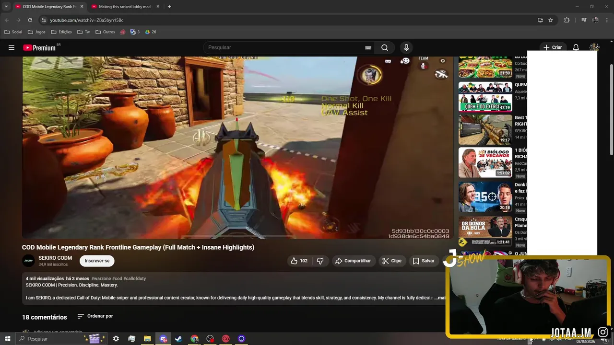Open YouTube account avatar menu
This screenshot has width=614, height=345.
coord(594,47)
